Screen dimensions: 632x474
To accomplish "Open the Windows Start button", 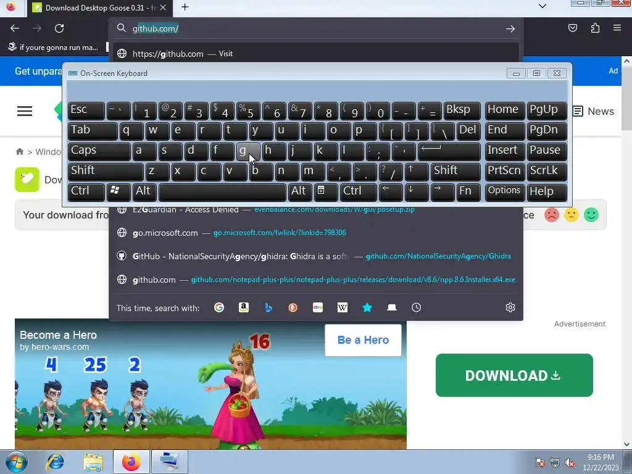I will tap(16, 462).
